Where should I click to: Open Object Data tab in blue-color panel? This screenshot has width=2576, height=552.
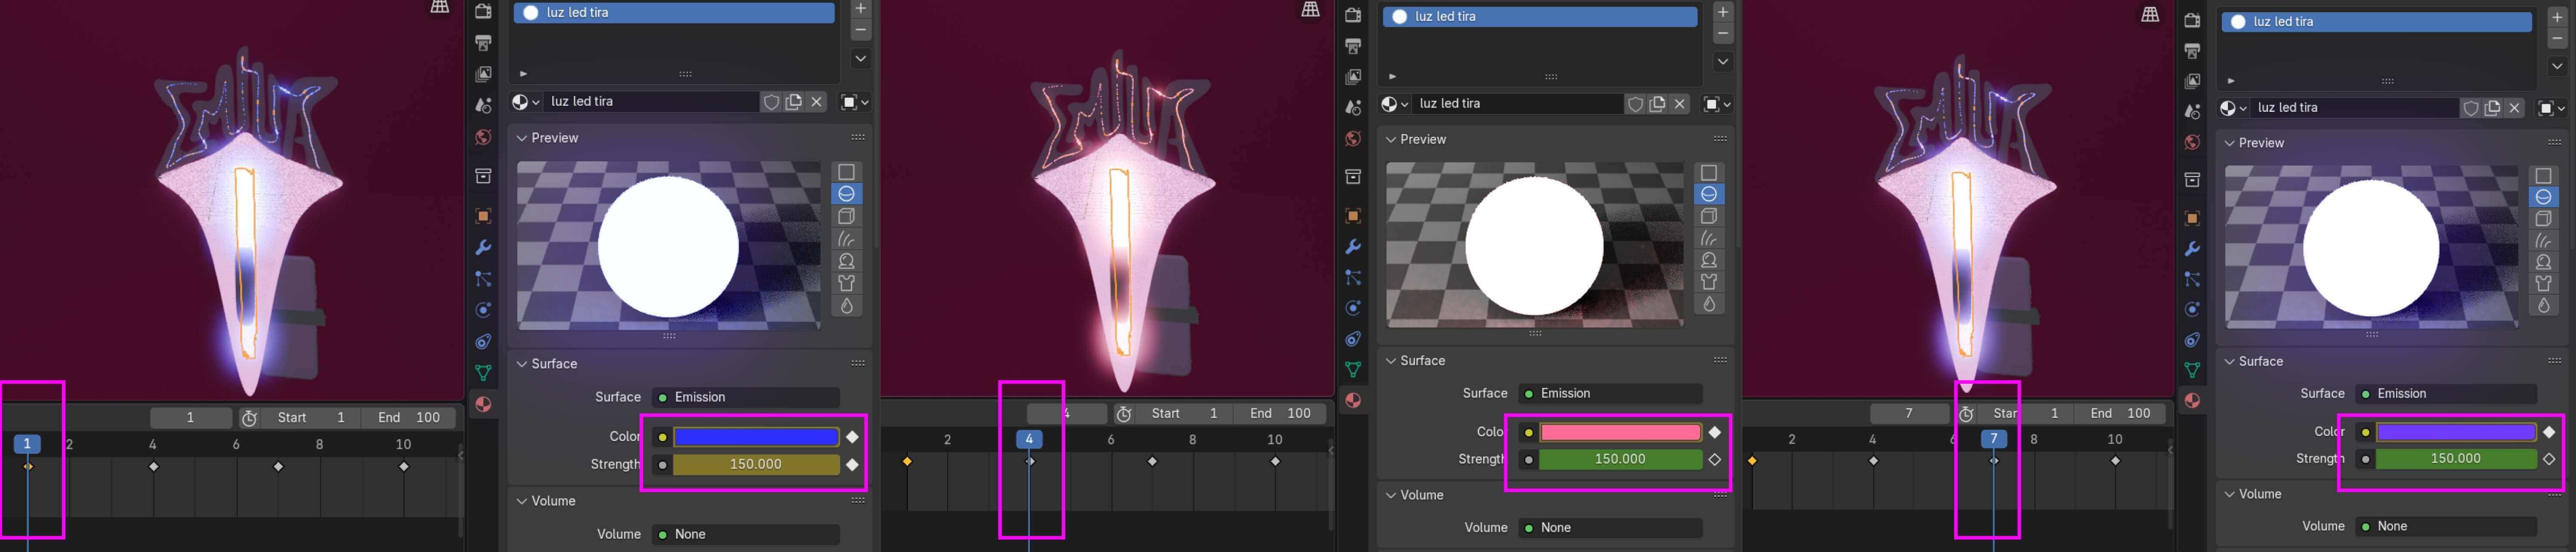[x=483, y=373]
